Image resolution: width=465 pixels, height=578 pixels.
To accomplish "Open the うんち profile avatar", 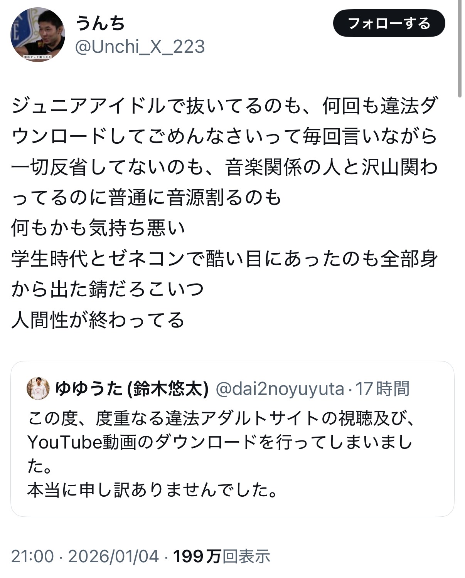I will (37, 35).
